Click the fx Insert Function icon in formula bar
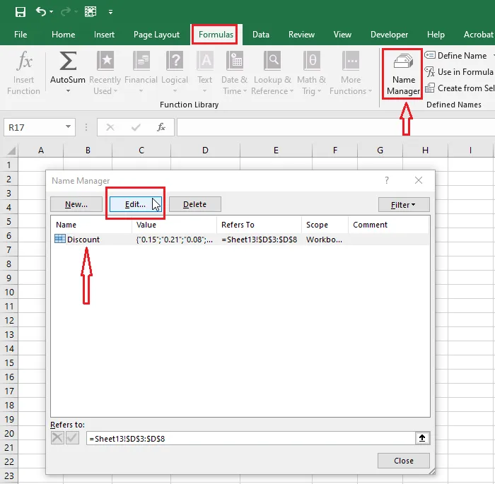Image resolution: width=495 pixels, height=484 pixels. [x=161, y=127]
